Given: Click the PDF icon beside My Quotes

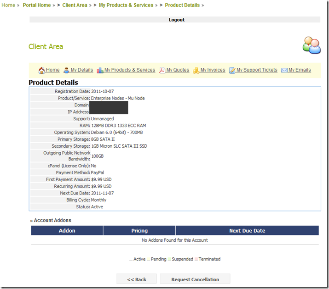Looking at the screenshot, I should coord(162,70).
